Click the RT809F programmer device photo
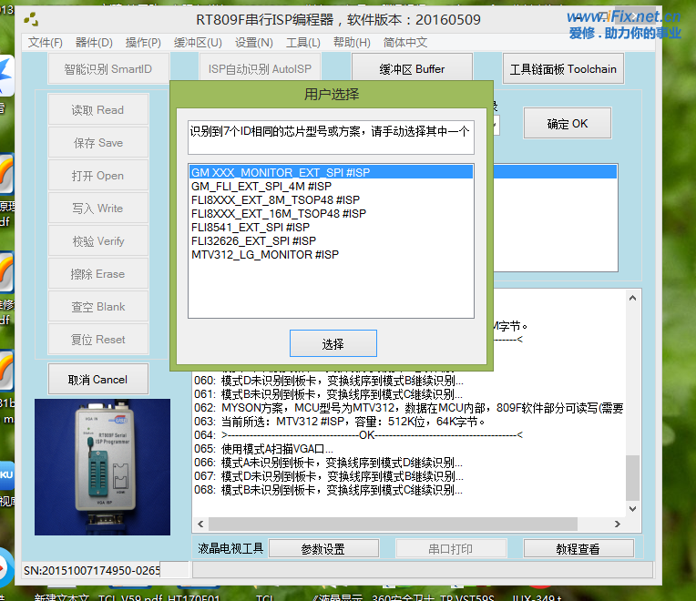696x601 pixels. [102, 466]
